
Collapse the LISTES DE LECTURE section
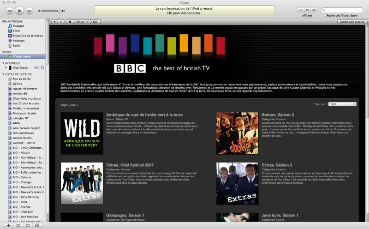(x=3, y=74)
